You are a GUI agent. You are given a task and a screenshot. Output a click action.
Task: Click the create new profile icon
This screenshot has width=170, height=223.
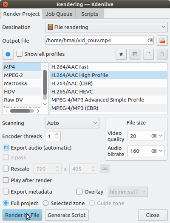148,54
